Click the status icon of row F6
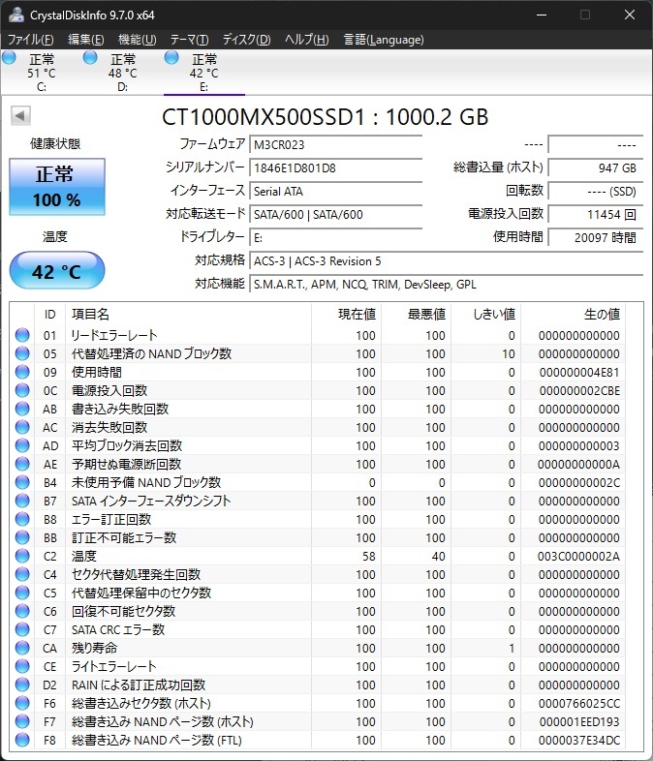 point(22,703)
